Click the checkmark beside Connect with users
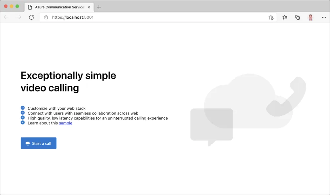Image resolution: width=330 pixels, height=195 pixels. [x=23, y=113]
